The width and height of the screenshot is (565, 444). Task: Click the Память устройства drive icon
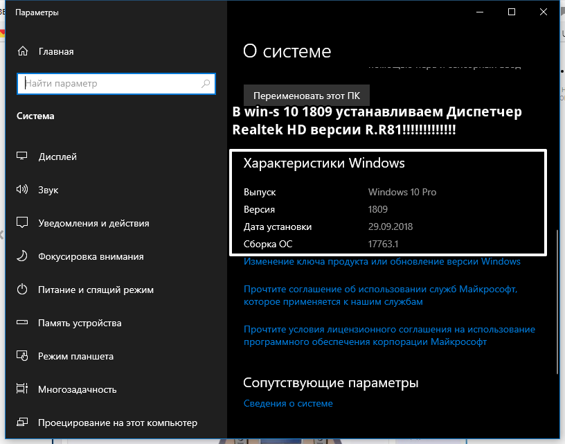click(x=22, y=322)
